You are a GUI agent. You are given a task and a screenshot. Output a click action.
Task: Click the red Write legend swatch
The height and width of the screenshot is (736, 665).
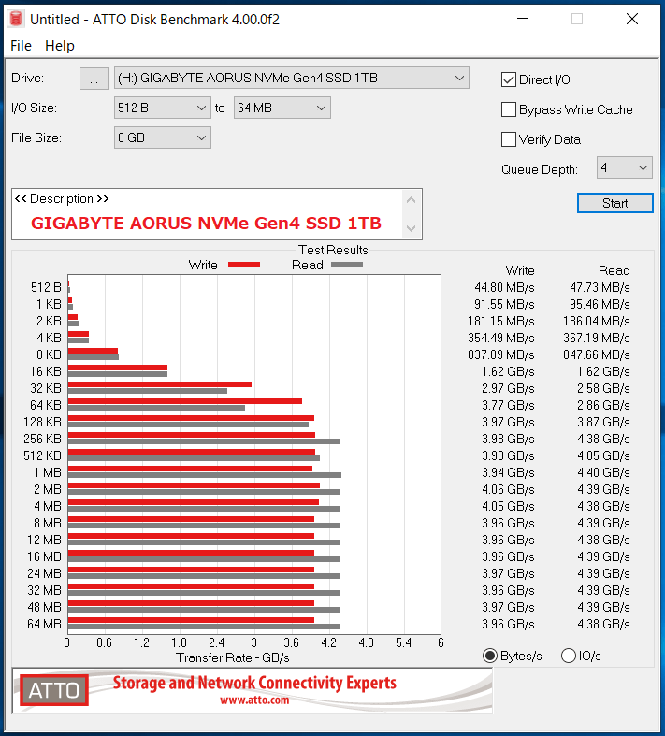[x=244, y=265]
